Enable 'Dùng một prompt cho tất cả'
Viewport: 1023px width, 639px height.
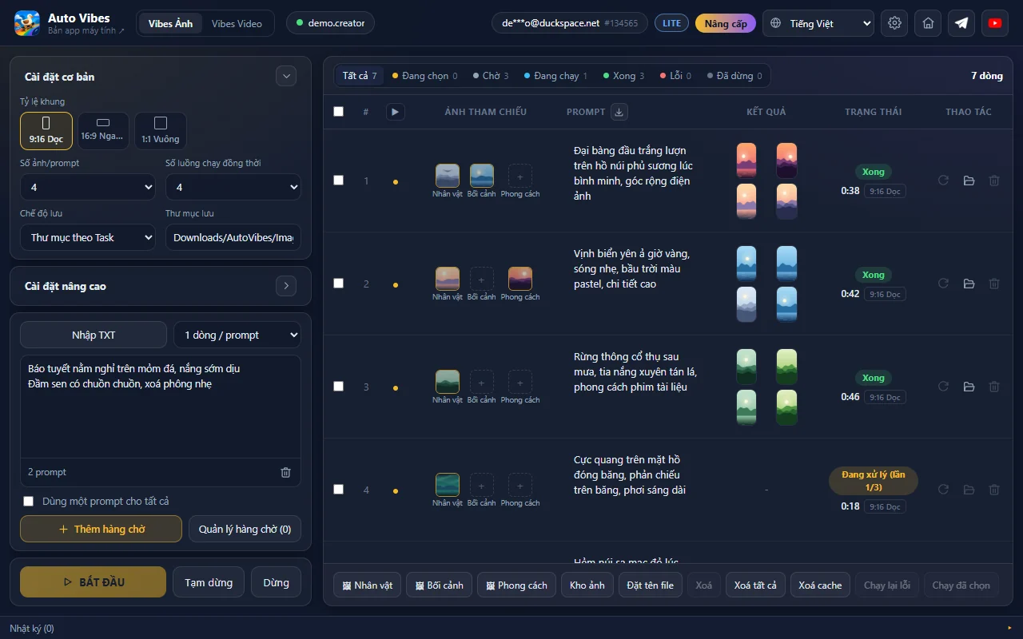pyautogui.click(x=29, y=501)
